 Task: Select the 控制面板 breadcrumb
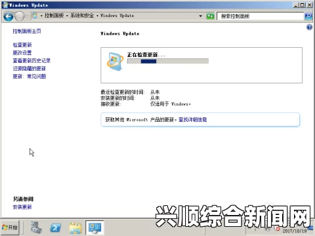[x=54, y=16]
